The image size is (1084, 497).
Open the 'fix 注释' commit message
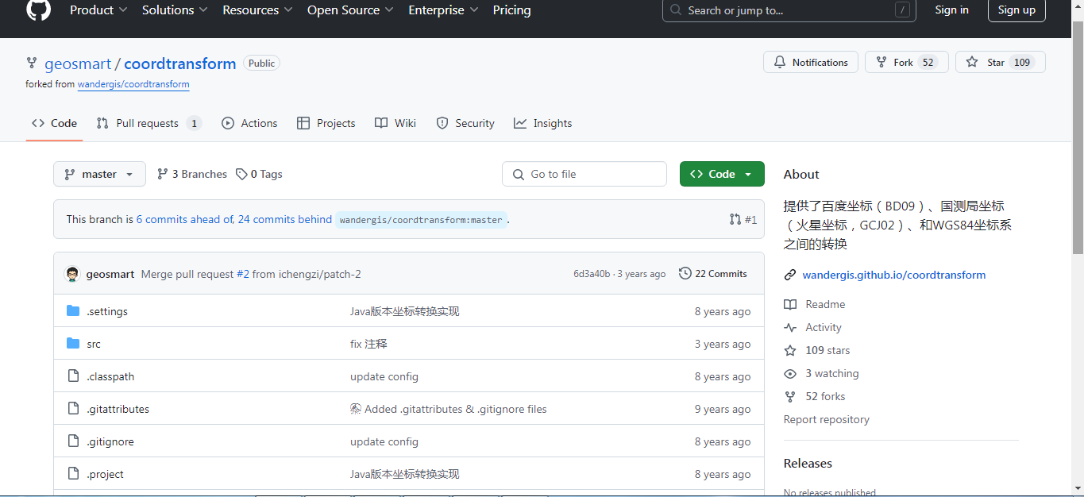tap(368, 344)
